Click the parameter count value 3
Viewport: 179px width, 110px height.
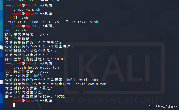(56, 88)
